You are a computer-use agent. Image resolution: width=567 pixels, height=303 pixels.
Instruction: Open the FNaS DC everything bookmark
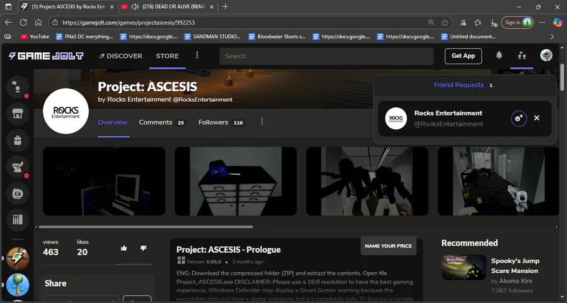[x=84, y=36]
